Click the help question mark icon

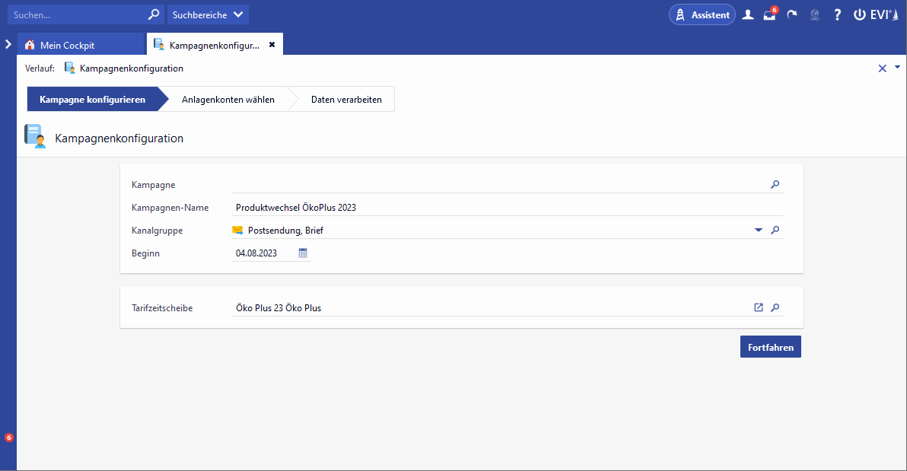click(x=837, y=14)
